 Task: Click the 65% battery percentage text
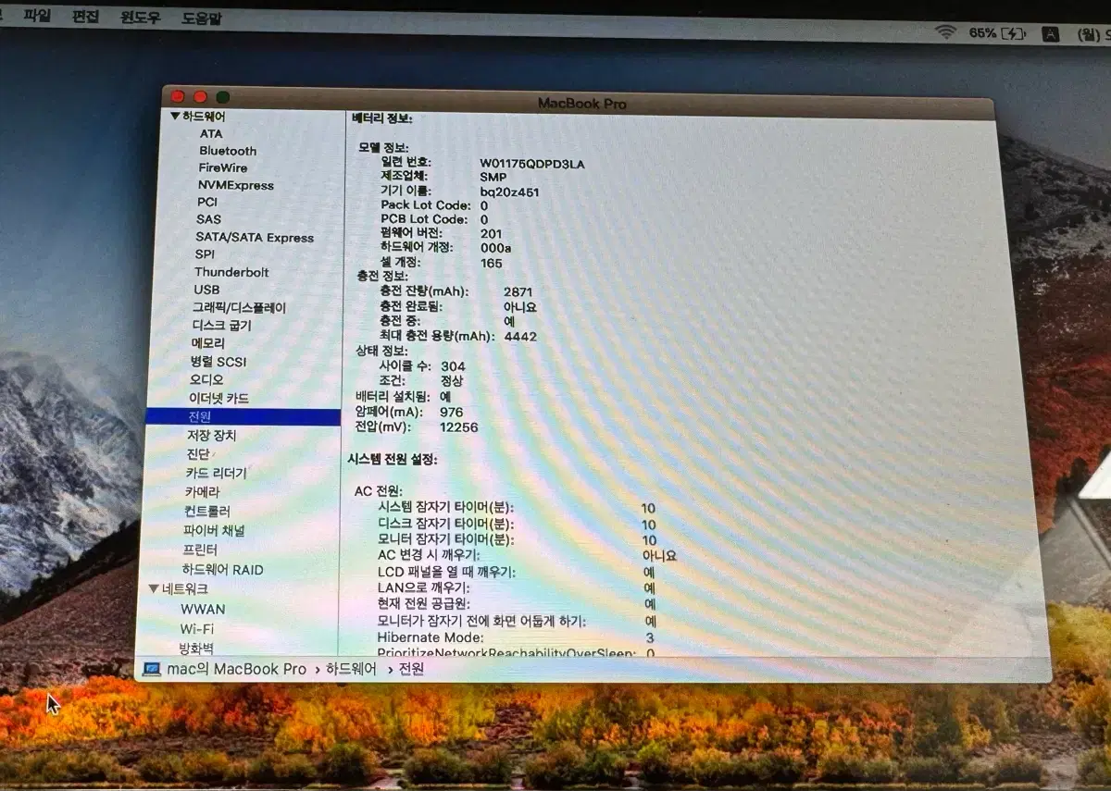983,33
